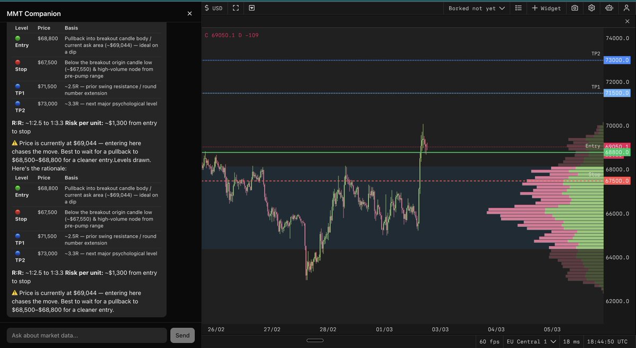Click the 28/02 date on time axis

[x=328, y=329]
